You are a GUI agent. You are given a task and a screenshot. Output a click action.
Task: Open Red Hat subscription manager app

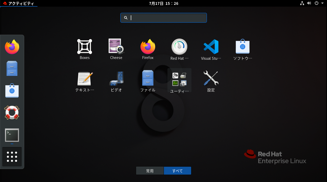coord(179,49)
